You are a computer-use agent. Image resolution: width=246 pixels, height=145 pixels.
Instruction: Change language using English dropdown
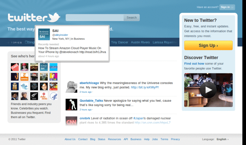coord(222,139)
